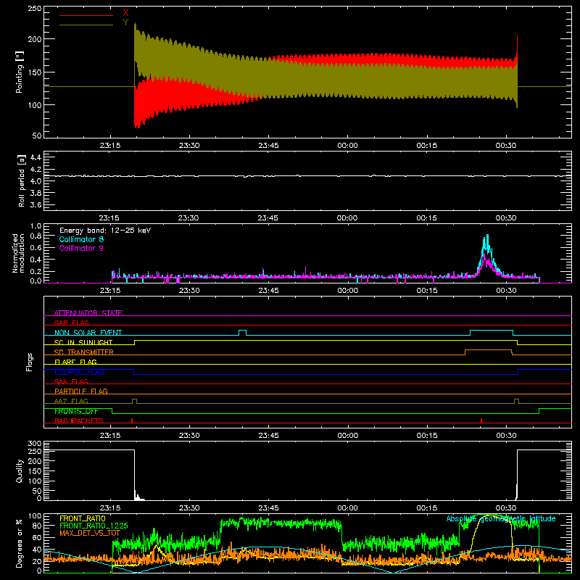Click the red X spike at the Pointing data end
Screen dimensions: 580x580
point(517,46)
